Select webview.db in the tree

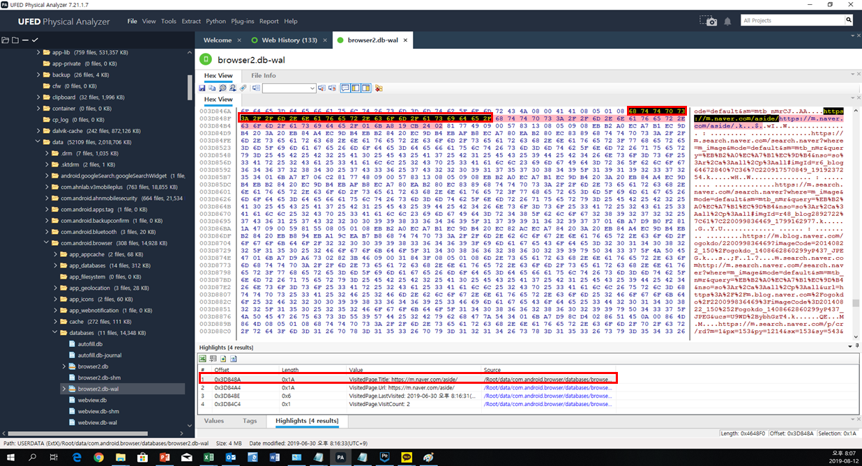[92, 400]
